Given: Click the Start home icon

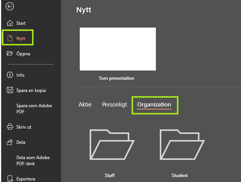Looking at the screenshot, I should point(10,23).
